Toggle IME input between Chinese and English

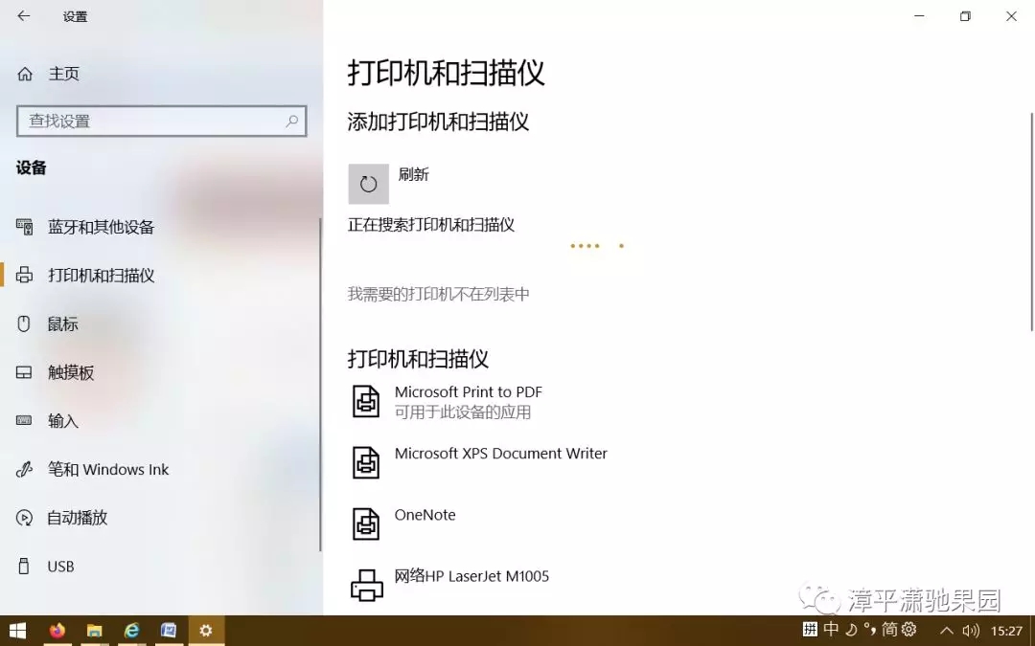(x=831, y=630)
